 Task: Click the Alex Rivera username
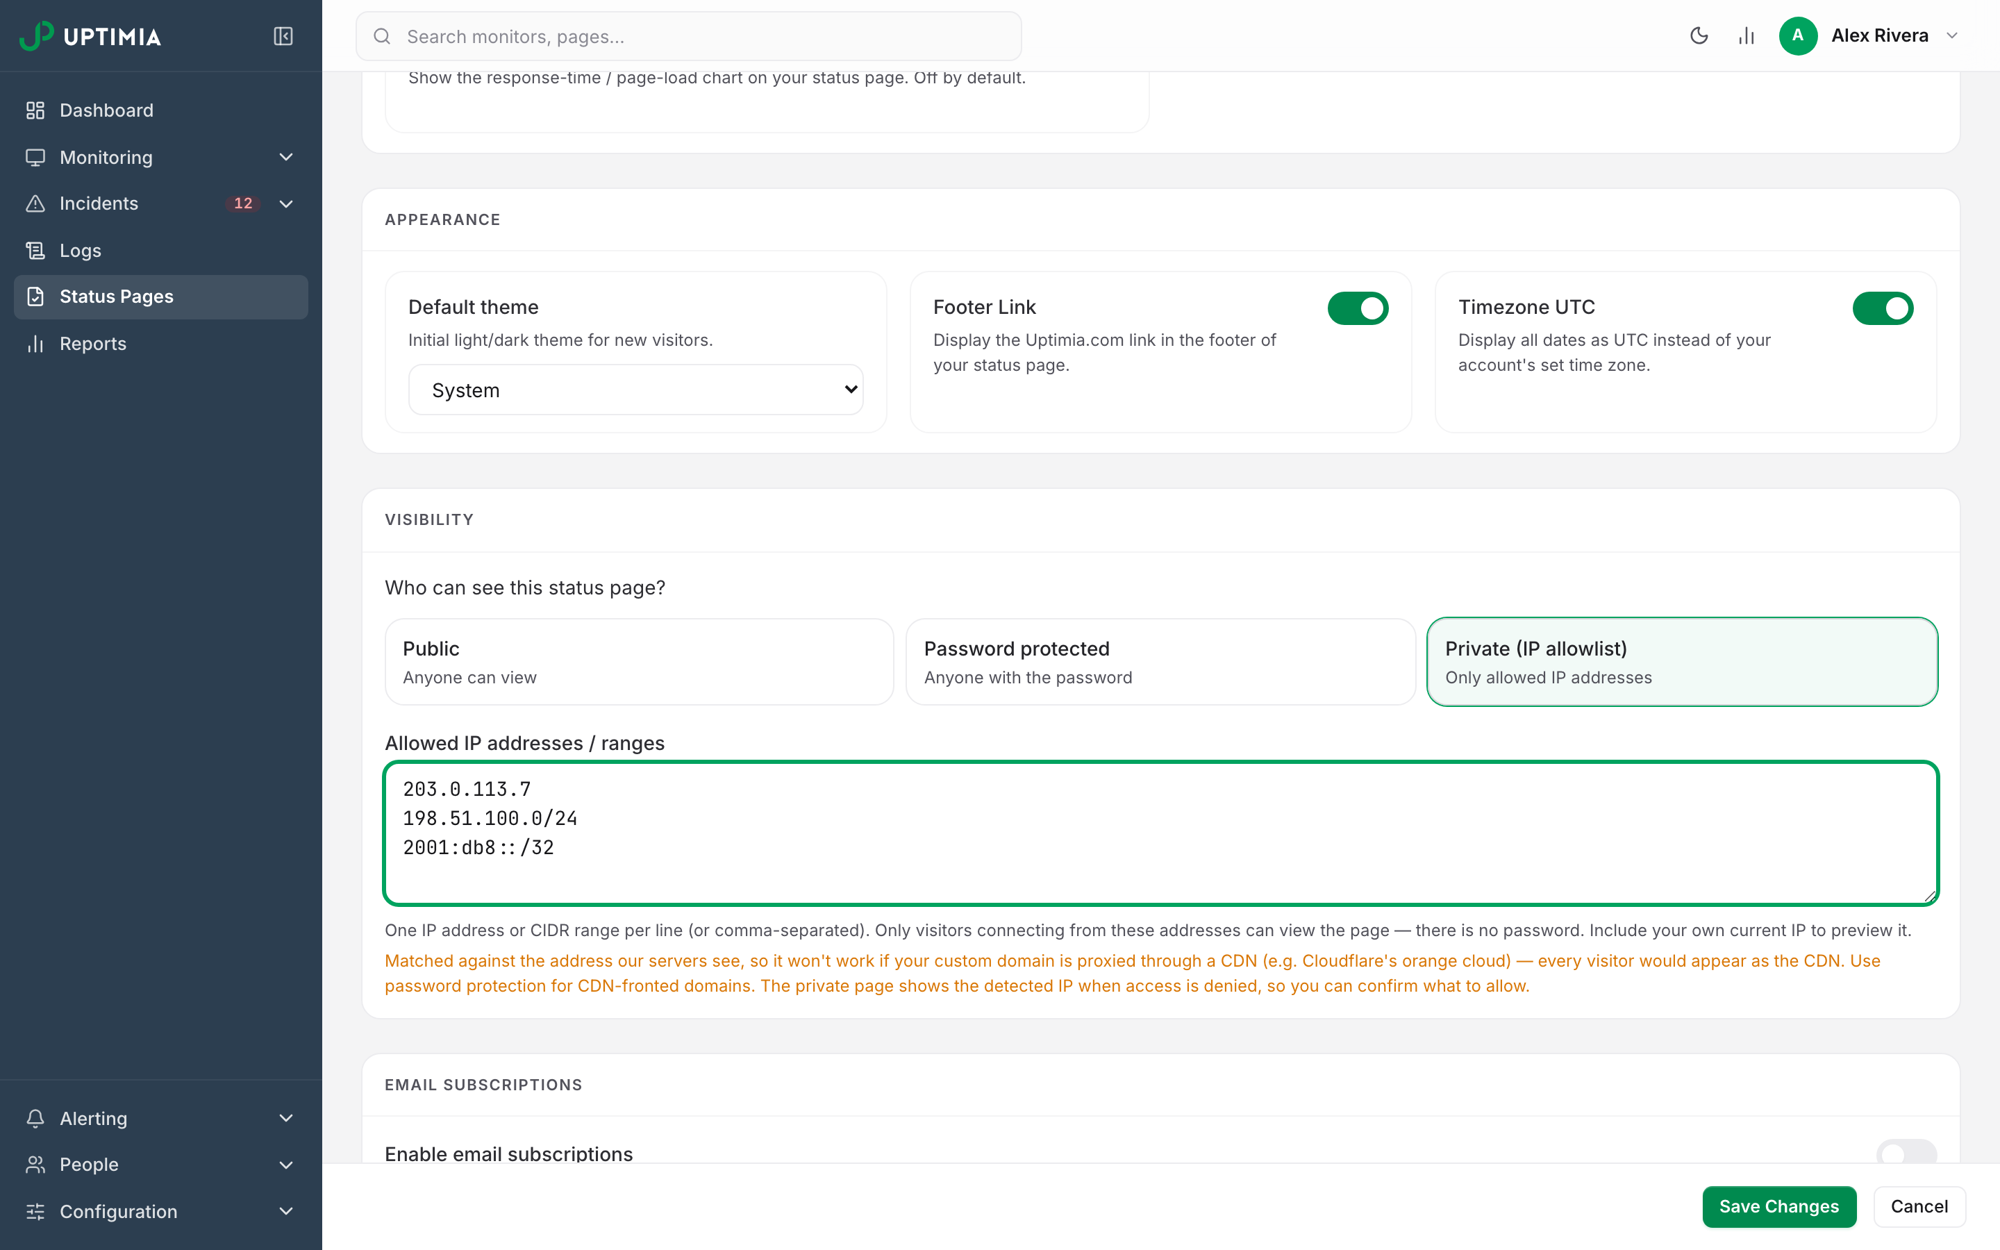1879,35
